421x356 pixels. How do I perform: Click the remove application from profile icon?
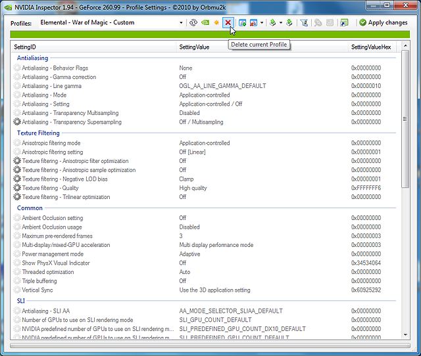[x=253, y=23]
